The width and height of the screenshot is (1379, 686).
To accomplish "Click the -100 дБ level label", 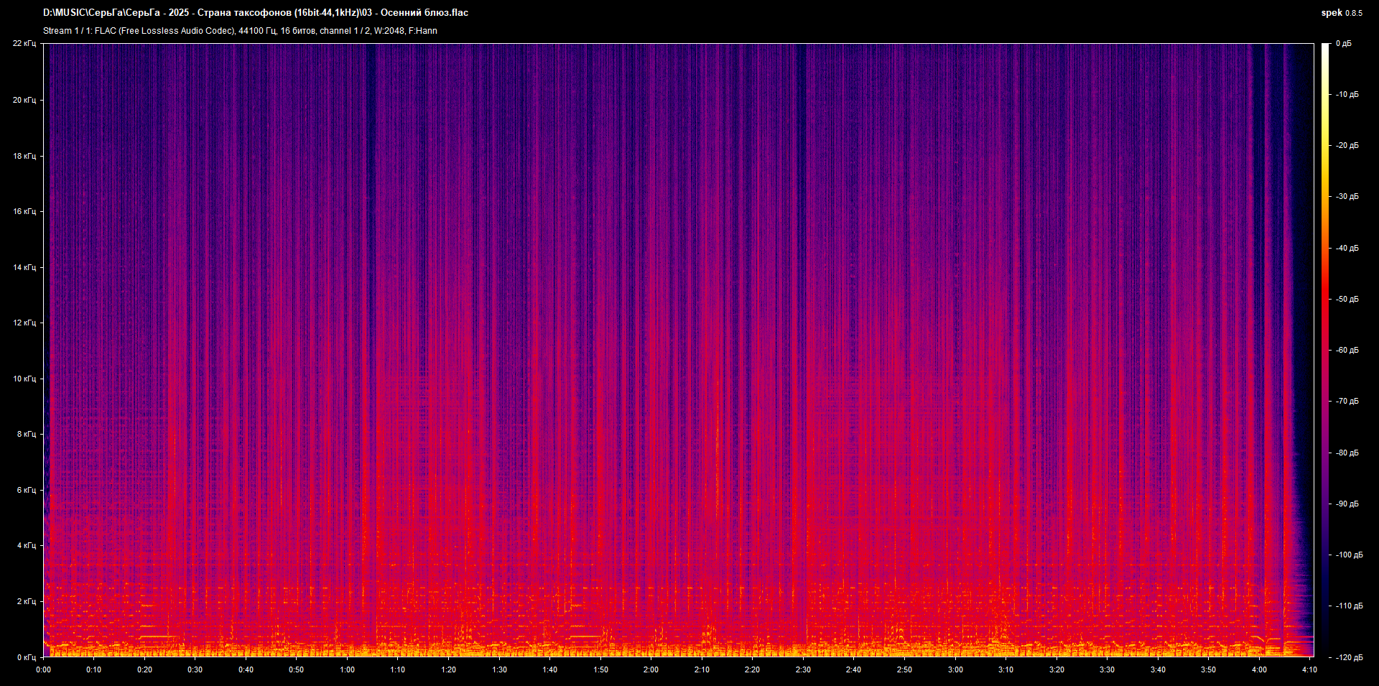I will pyautogui.click(x=1348, y=555).
